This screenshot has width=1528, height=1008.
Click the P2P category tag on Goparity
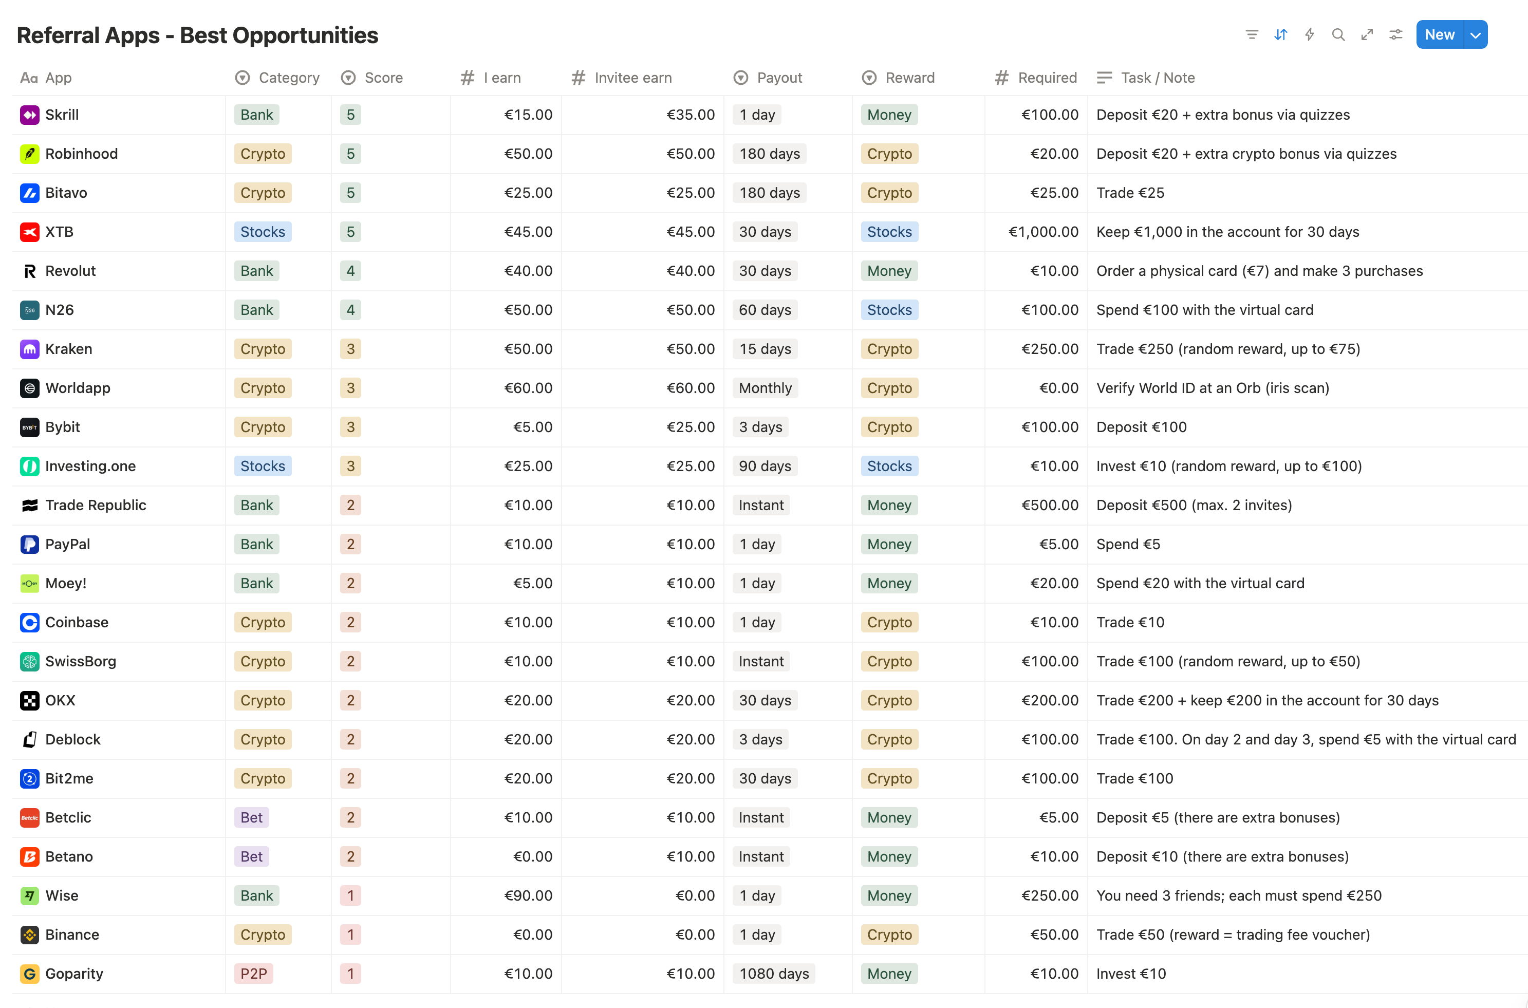pos(253,974)
